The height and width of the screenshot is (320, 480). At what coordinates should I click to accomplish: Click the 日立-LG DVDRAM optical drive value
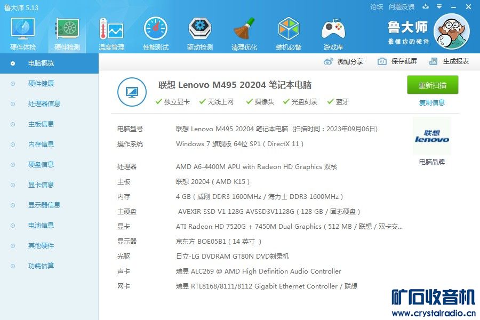[233, 257]
